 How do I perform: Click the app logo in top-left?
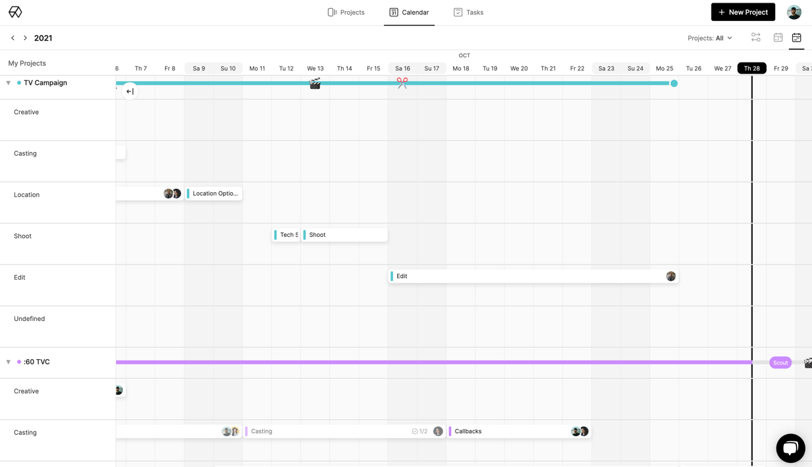pos(15,12)
